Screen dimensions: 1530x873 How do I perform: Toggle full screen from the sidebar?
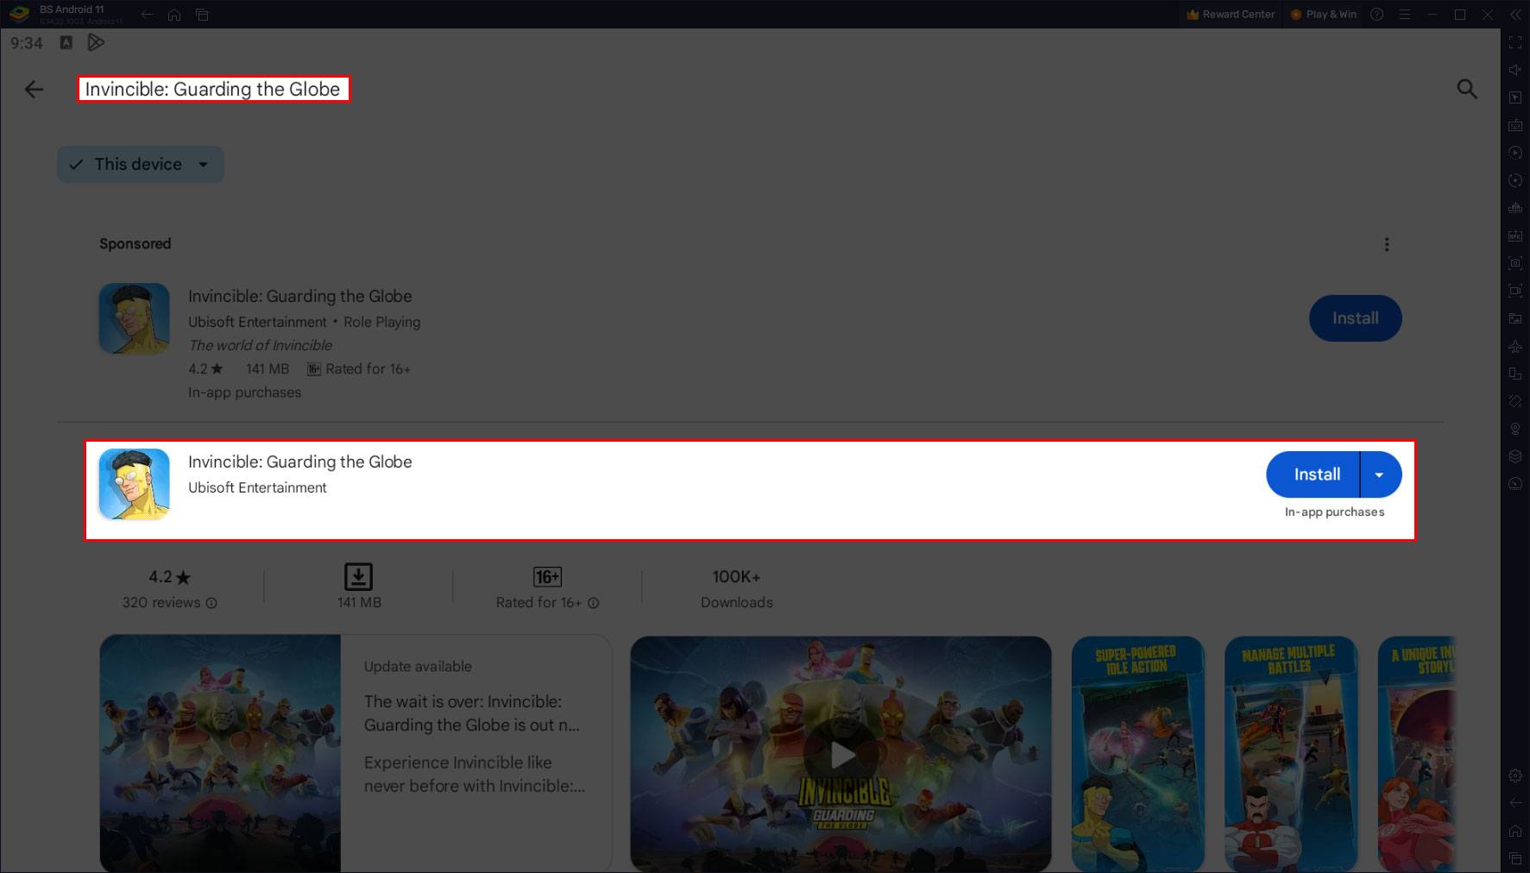click(x=1515, y=42)
